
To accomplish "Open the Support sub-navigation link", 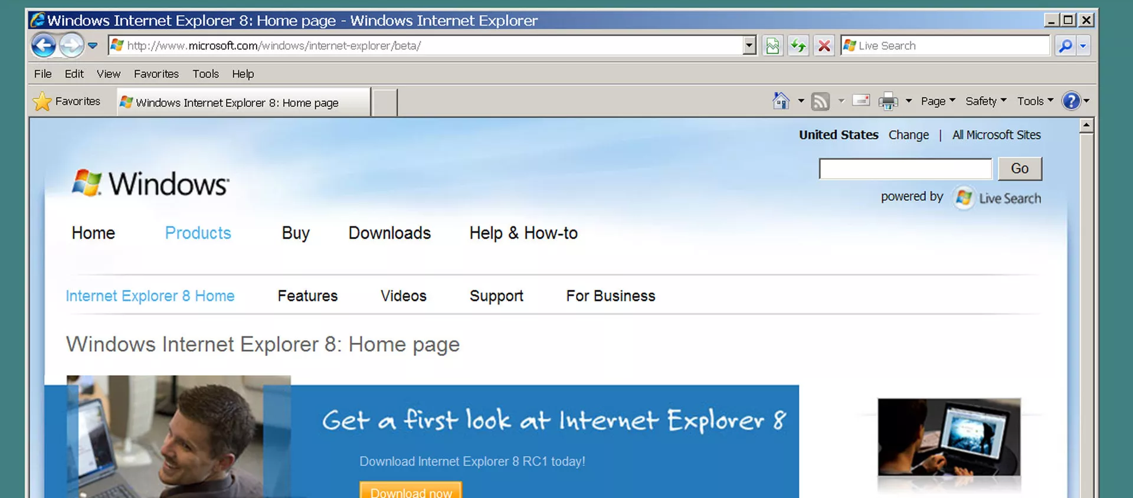I will [x=496, y=296].
